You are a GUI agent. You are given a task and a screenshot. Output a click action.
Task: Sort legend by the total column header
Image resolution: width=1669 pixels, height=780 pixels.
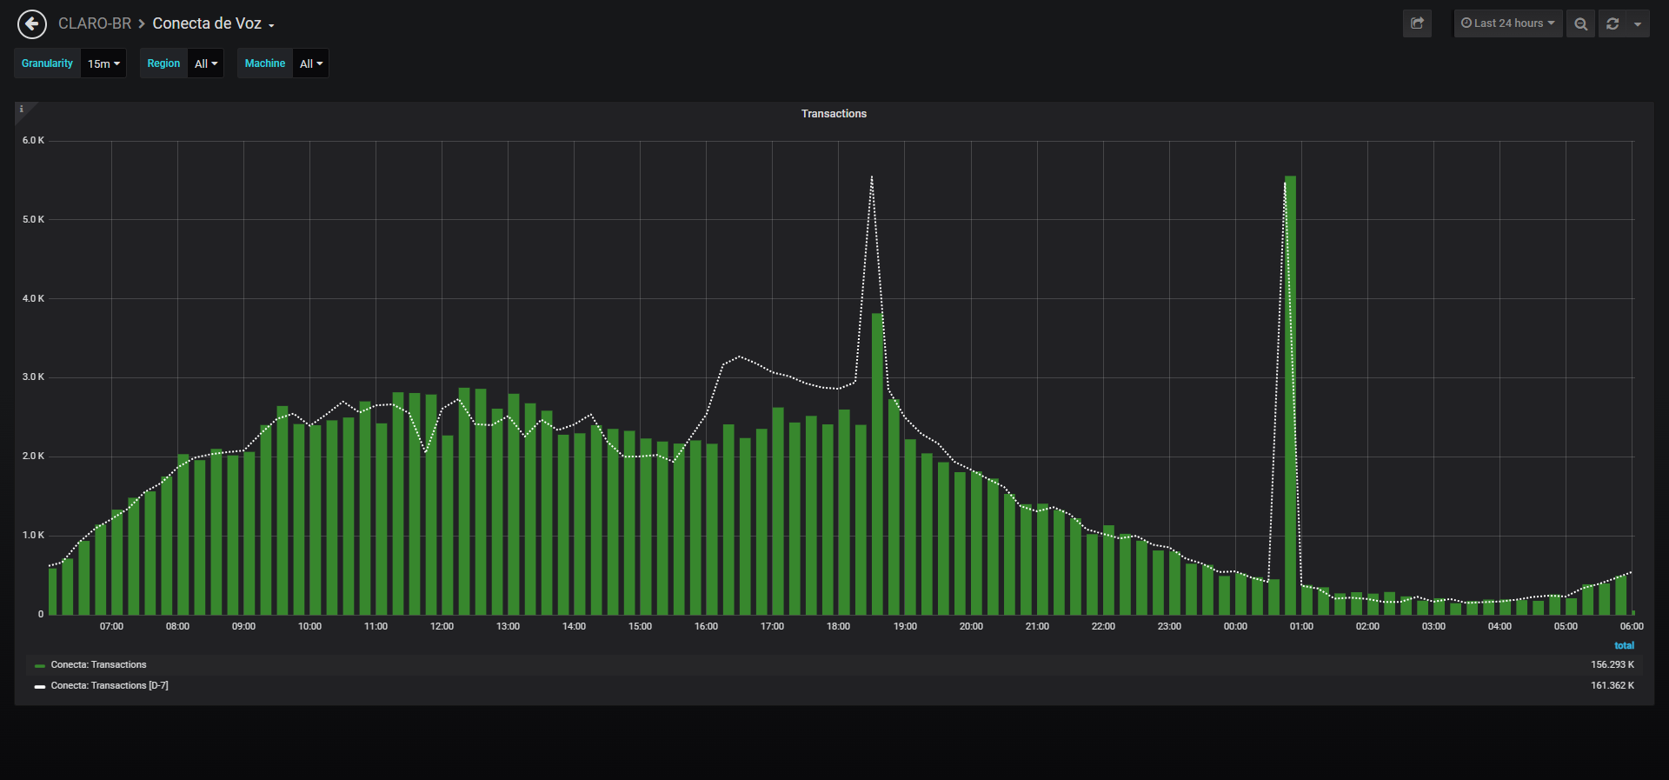click(x=1624, y=645)
